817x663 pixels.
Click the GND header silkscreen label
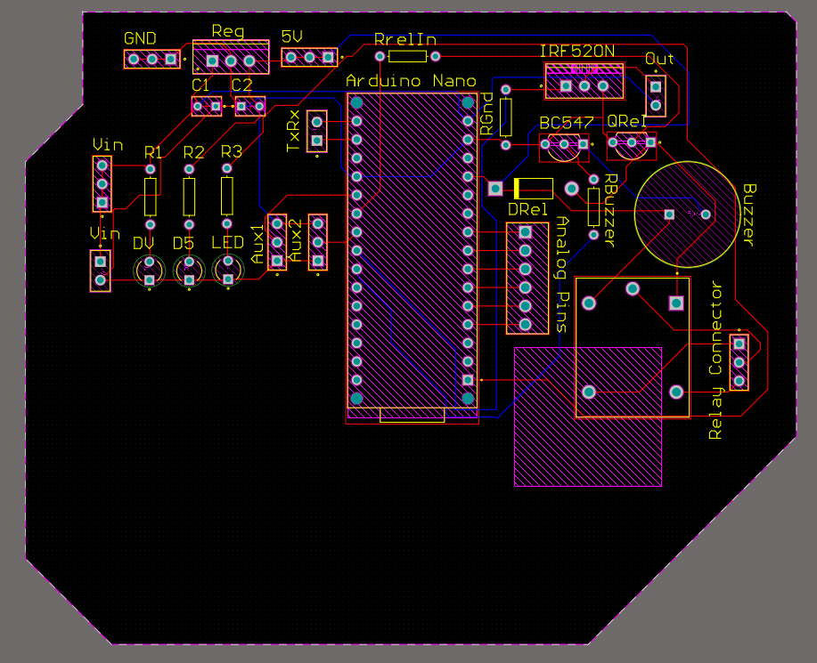139,38
